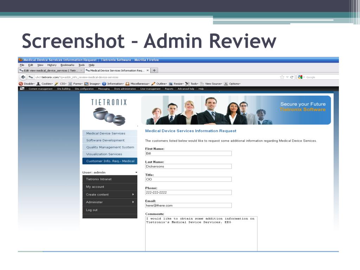Click the Tietronix logo

point(109,112)
